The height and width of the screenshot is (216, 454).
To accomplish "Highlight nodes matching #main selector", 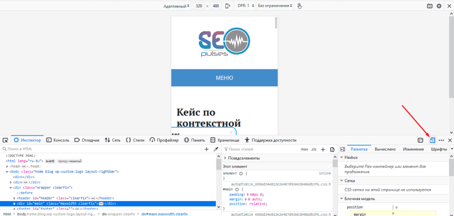I will [x=236, y=189].
